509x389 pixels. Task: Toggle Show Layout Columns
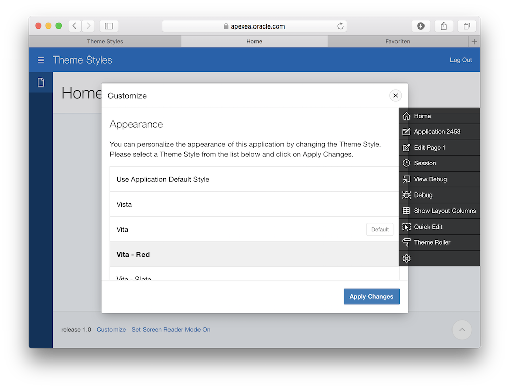(444, 211)
